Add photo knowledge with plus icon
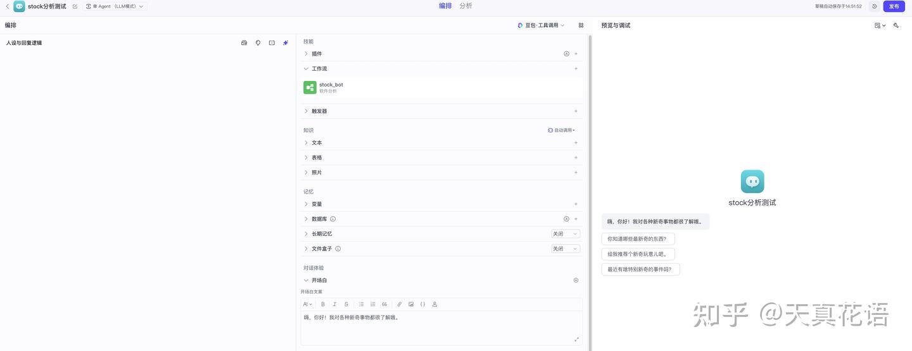 click(576, 172)
